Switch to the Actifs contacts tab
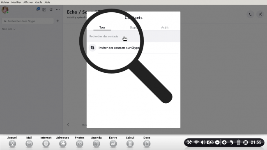This screenshot has height=150, width=267. tap(165, 28)
